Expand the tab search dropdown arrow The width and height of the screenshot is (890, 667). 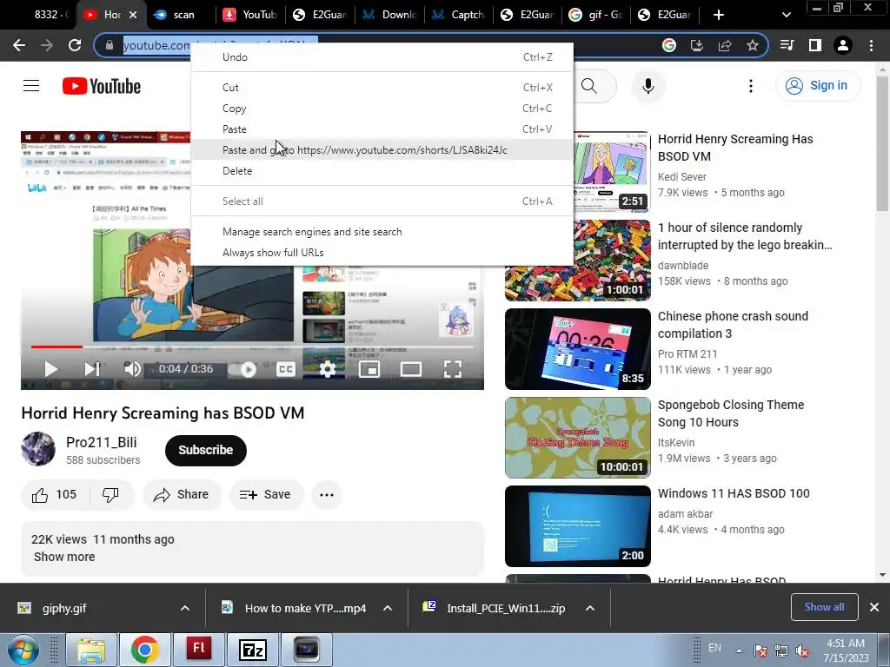[786, 15]
